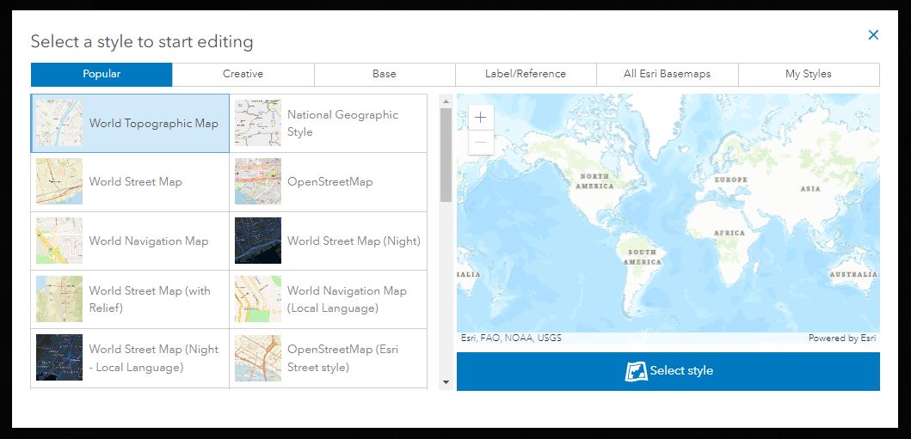Click the Europe label on map
This screenshot has width=911, height=439.
click(731, 180)
